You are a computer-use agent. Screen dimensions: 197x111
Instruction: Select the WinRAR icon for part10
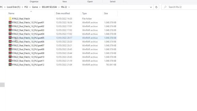10,57
